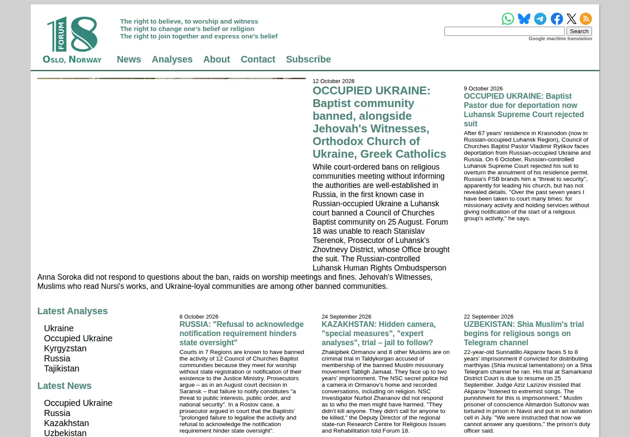Image resolution: width=630 pixels, height=437 pixels.
Task: Click the '9 October 2026' date text
Action: (x=483, y=89)
